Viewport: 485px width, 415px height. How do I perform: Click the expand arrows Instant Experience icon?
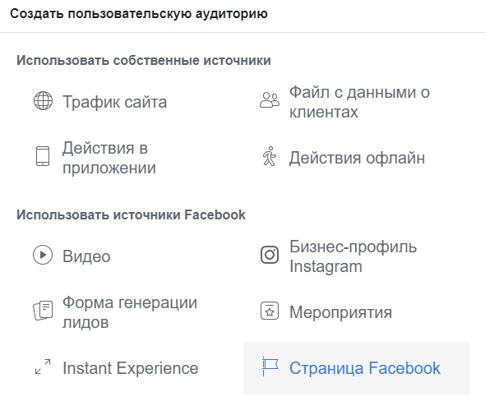pos(43,367)
